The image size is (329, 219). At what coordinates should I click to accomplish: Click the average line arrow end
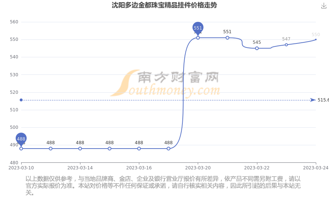click(x=313, y=100)
